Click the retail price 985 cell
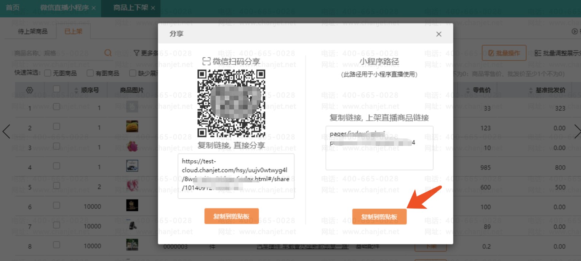The image size is (581, 261). (486, 168)
